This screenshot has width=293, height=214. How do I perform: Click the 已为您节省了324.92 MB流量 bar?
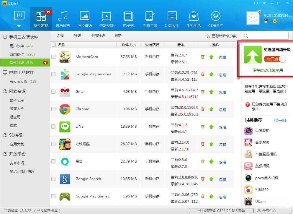pos(221,211)
